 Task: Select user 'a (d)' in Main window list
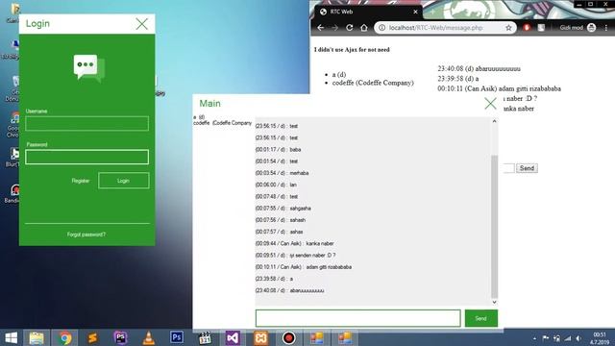point(199,117)
